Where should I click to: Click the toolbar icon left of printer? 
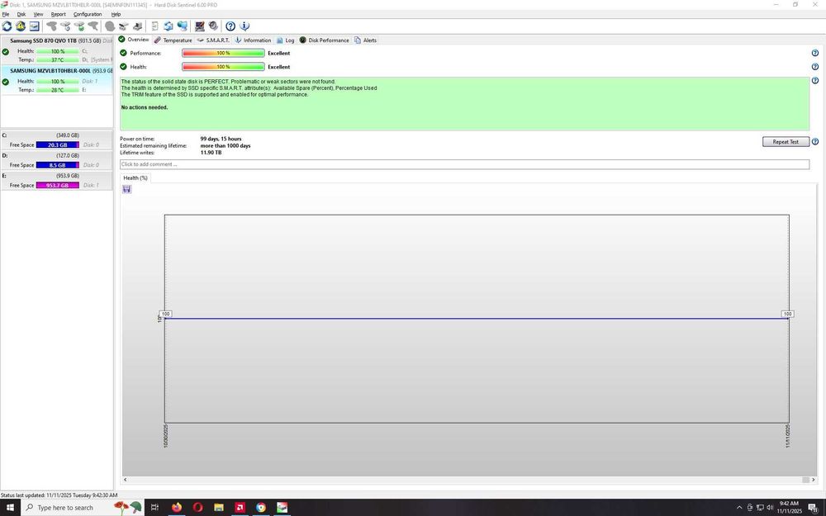[124, 26]
